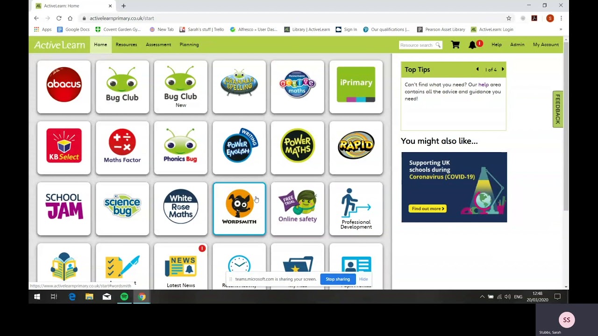This screenshot has width=598, height=336.
Task: Open the Online safety free trial tile
Action: (298, 209)
